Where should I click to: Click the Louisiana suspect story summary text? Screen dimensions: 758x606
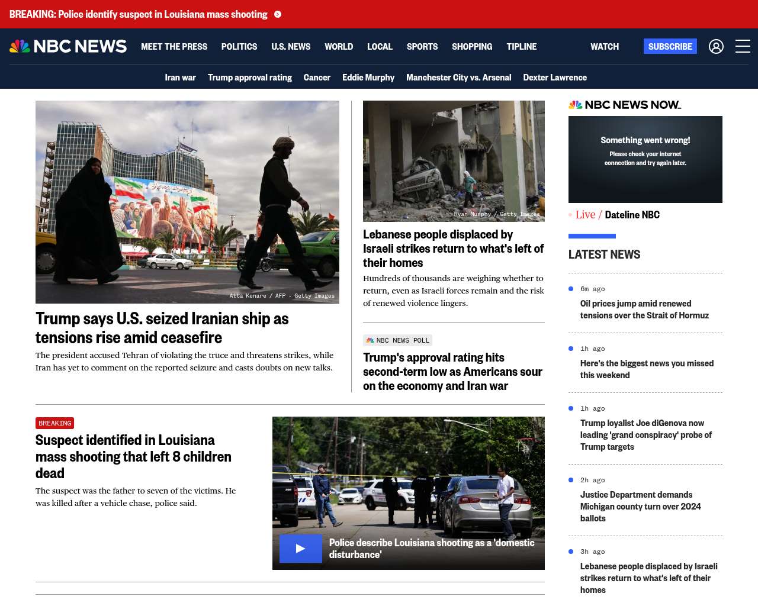pyautogui.click(x=136, y=497)
